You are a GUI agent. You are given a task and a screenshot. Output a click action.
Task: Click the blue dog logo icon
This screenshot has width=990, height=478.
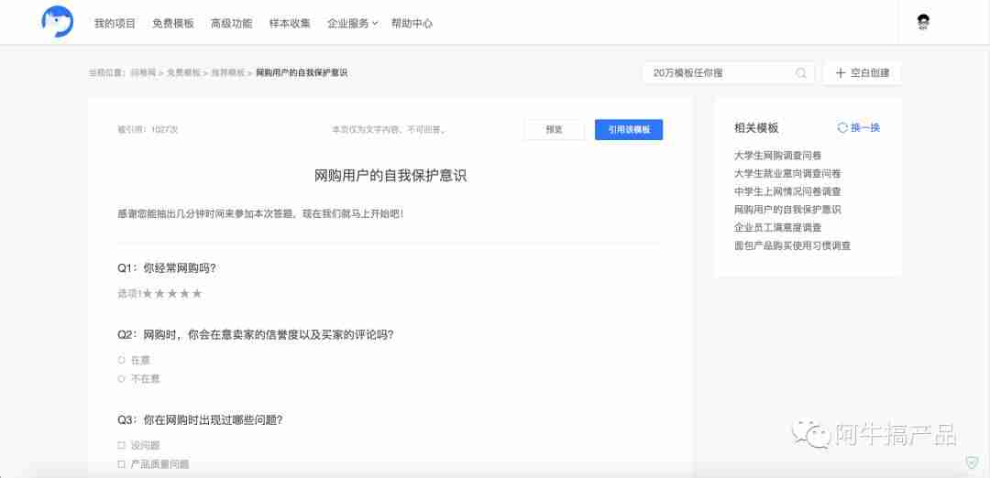[58, 22]
